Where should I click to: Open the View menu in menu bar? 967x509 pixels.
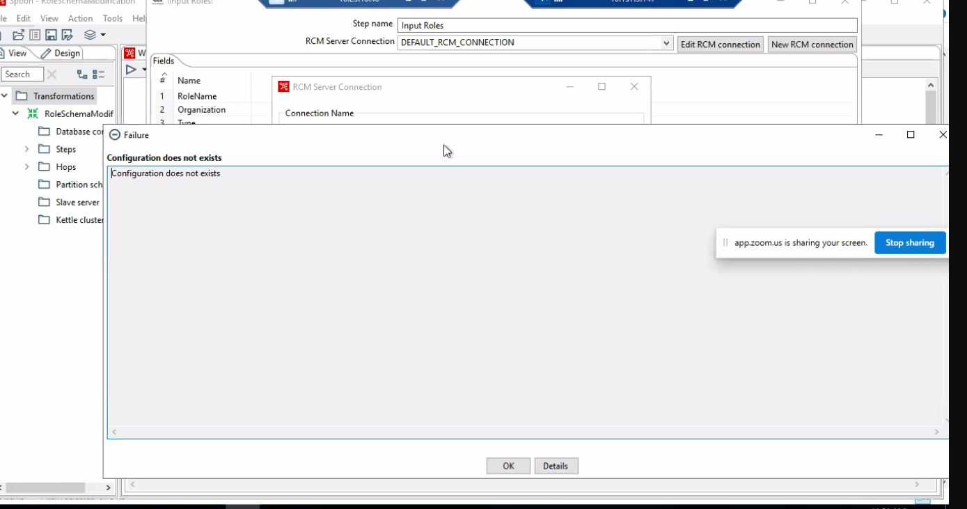[49, 18]
